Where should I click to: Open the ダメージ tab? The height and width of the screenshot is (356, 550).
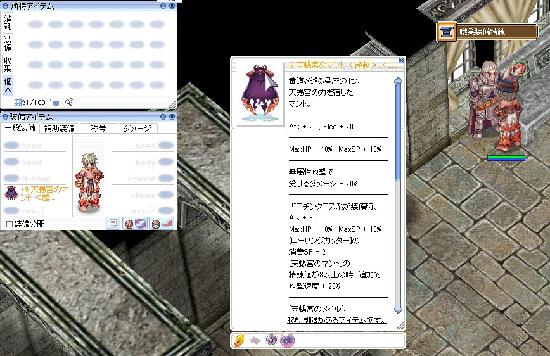(137, 128)
